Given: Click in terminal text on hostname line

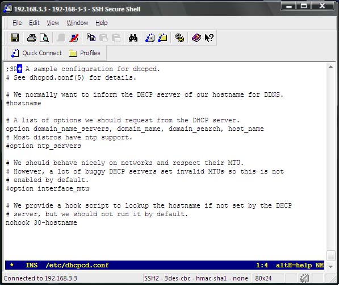Looking at the screenshot, I should pos(24,104).
